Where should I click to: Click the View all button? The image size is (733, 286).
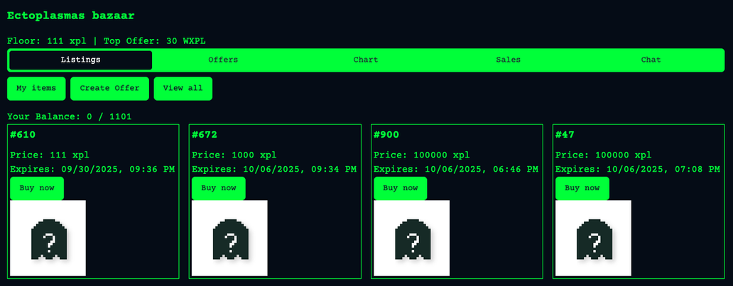(x=183, y=89)
